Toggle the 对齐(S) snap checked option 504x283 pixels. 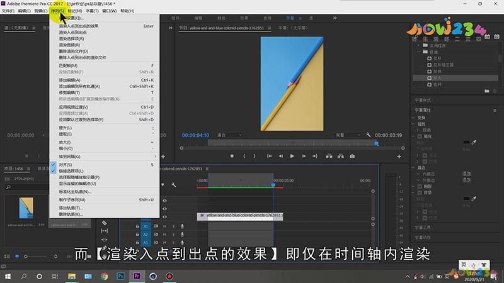click(105, 165)
